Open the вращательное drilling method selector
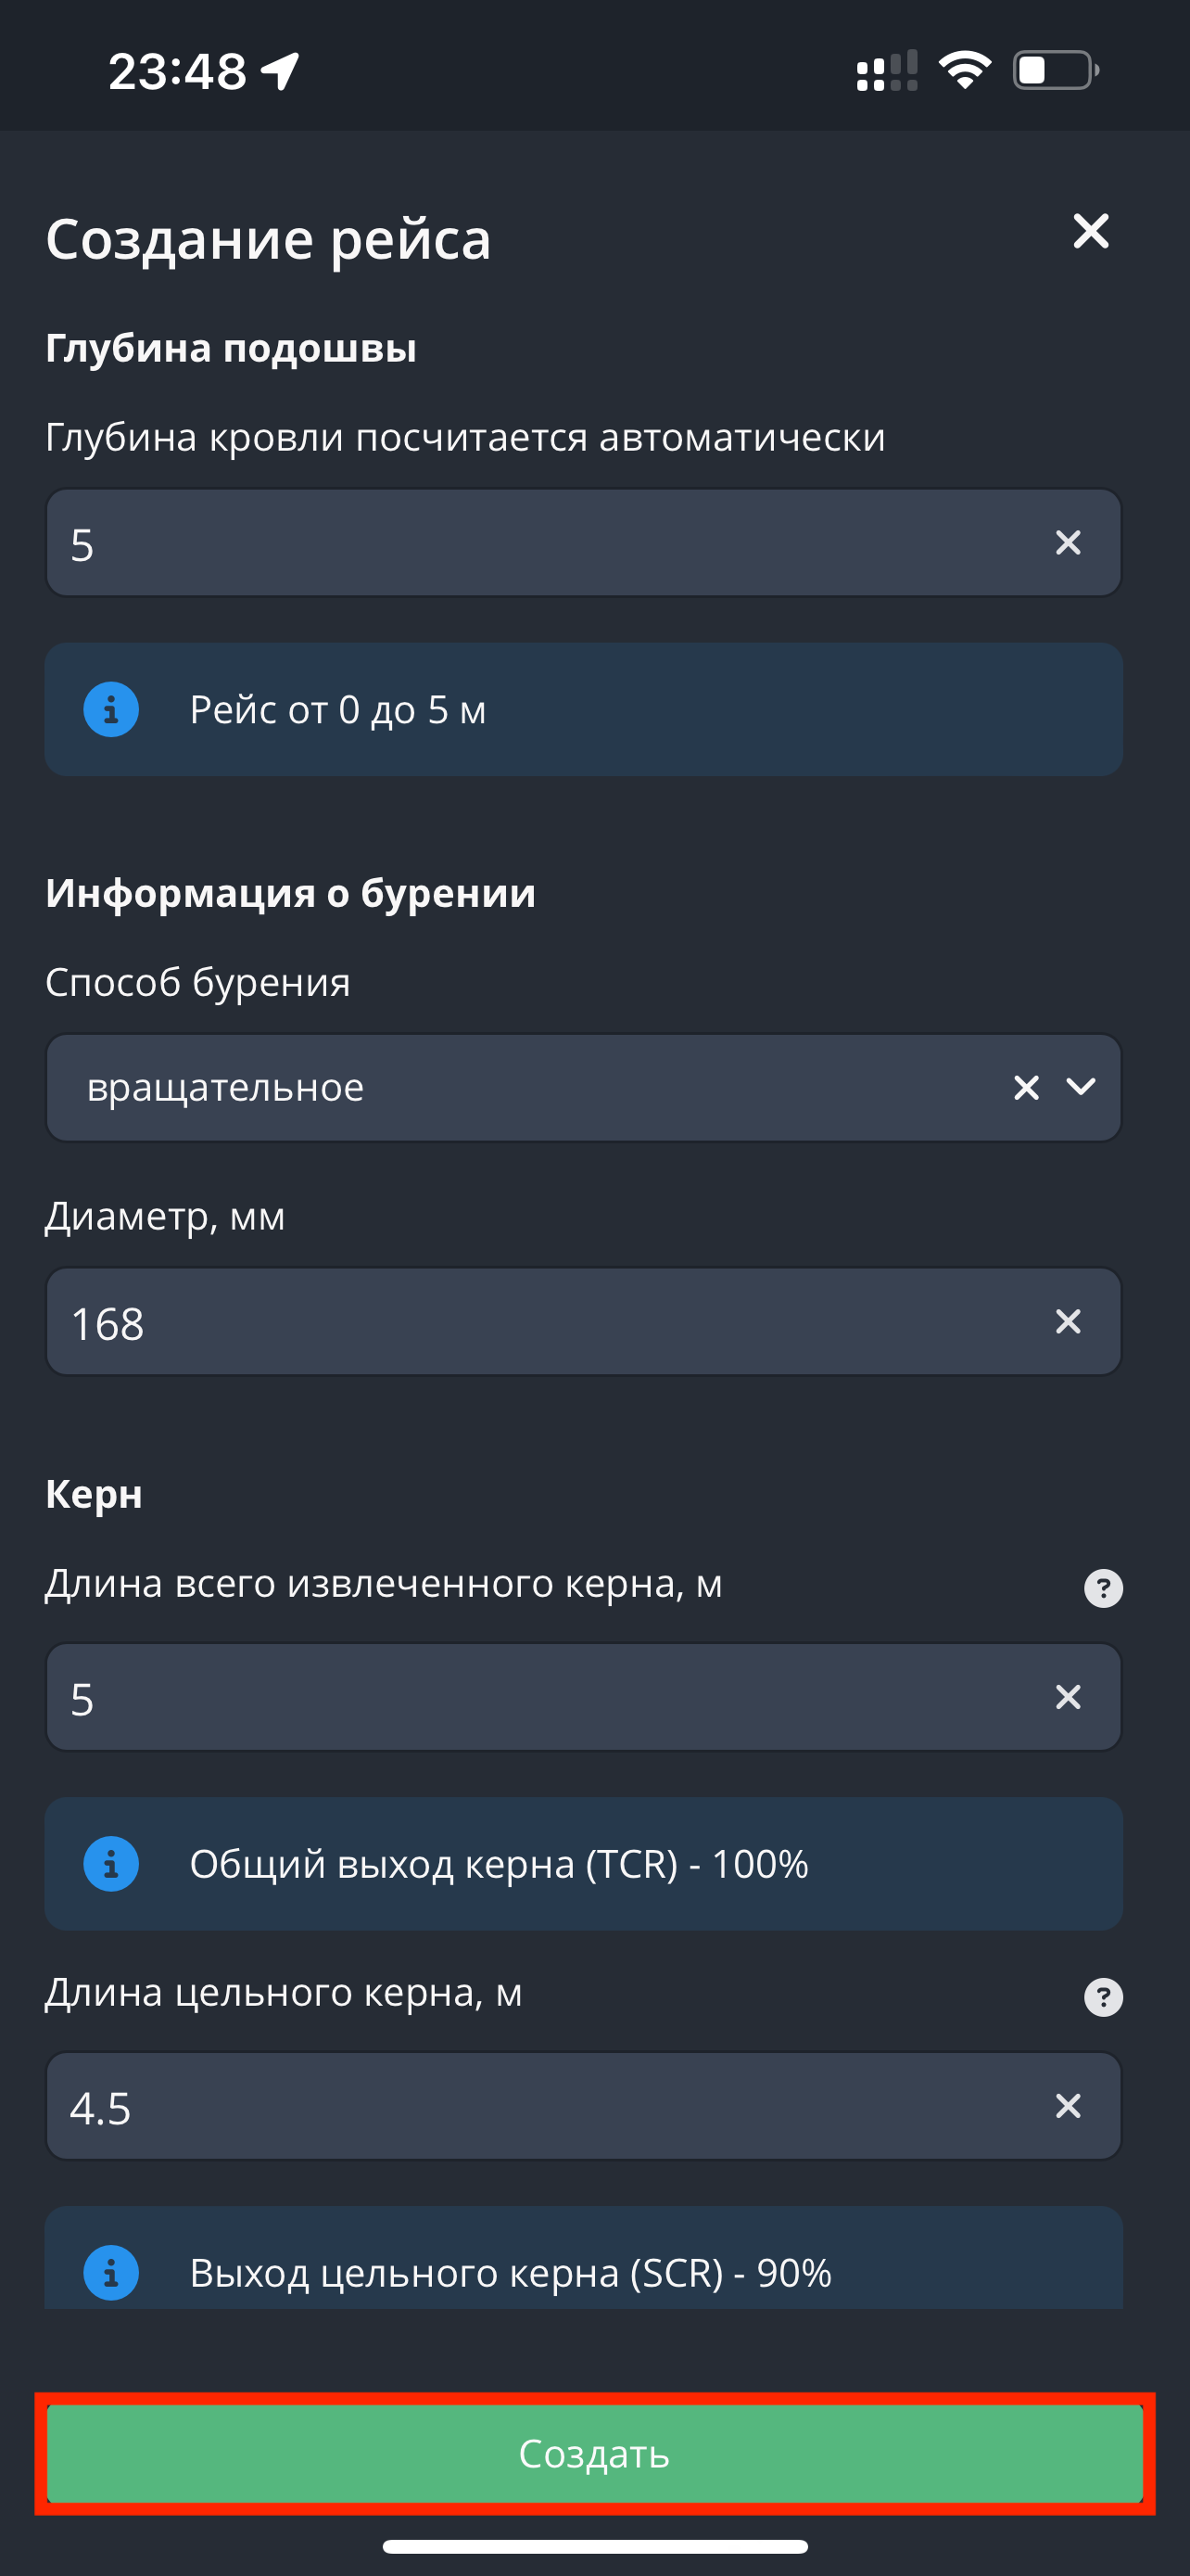Screen dimensions: 1190x2576 pyautogui.click(x=520, y=1087)
